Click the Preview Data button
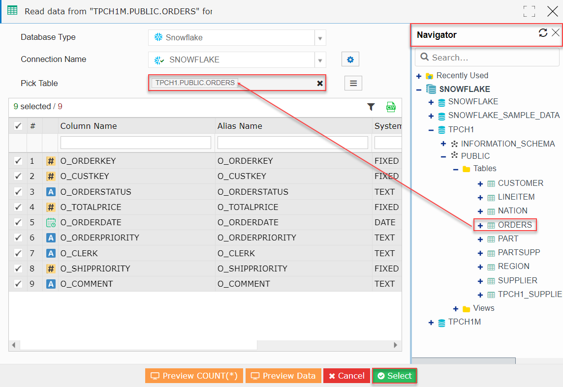563x387 pixels. pos(283,376)
